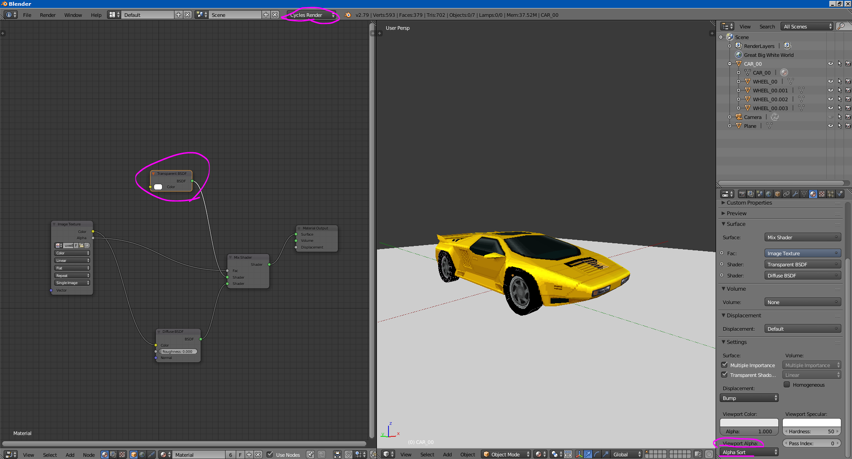
Task: Pin the node tree with pin icon
Action: point(310,455)
